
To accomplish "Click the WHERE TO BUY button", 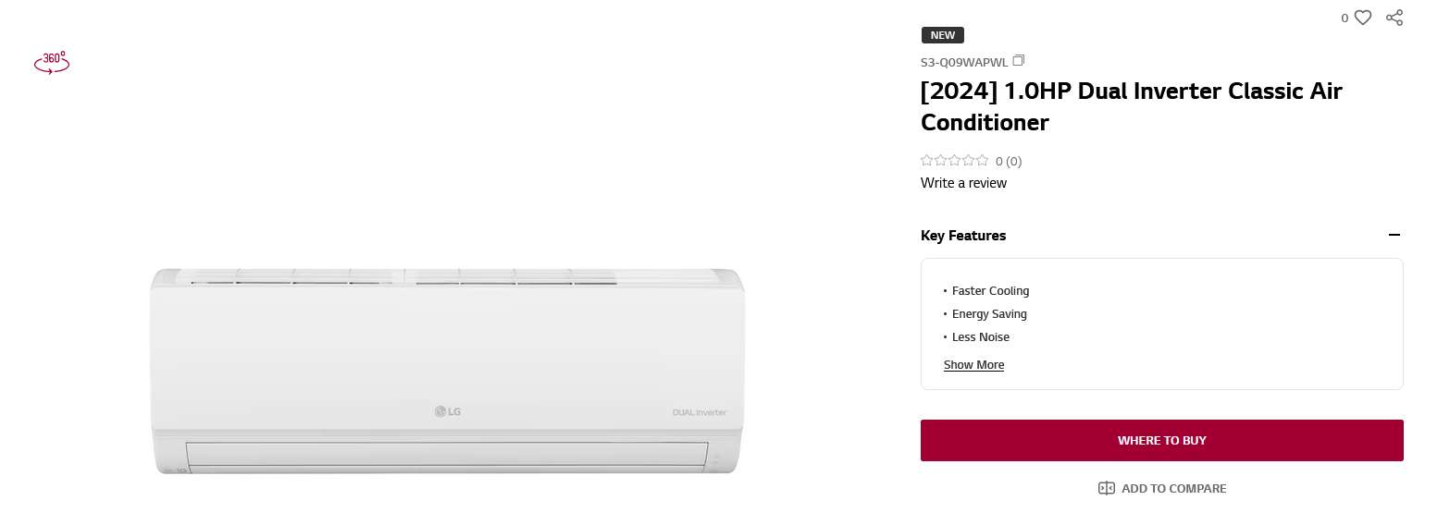I will [1161, 440].
